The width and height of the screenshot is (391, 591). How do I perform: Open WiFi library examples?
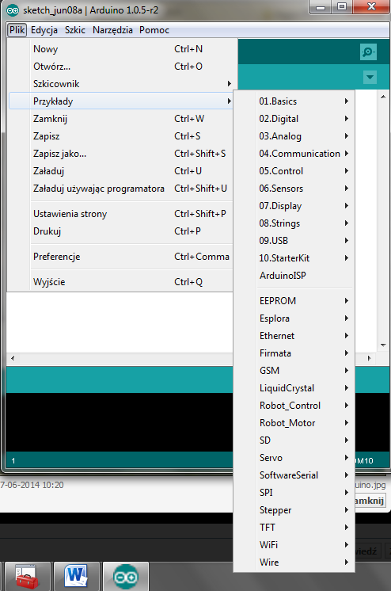tap(294, 544)
